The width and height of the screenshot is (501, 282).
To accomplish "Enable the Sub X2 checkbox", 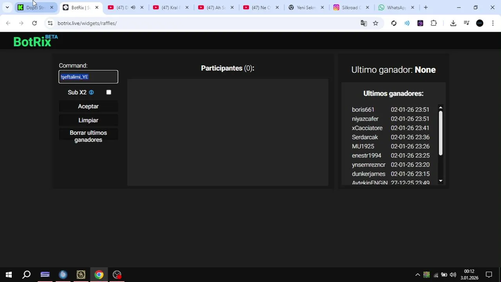I will point(109,92).
